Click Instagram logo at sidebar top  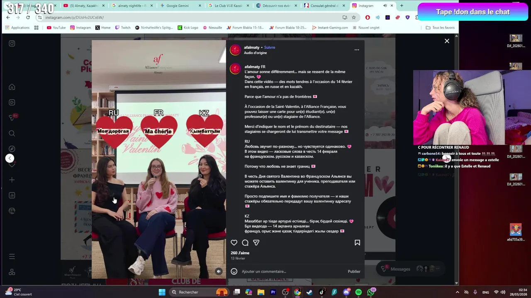click(x=12, y=43)
